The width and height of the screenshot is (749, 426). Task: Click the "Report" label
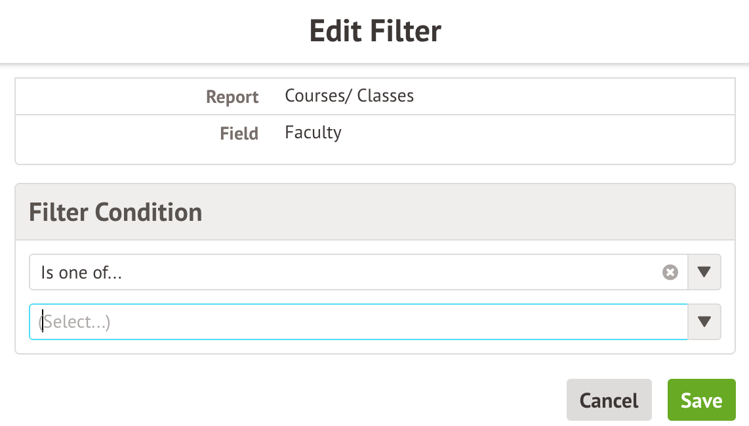[x=232, y=97]
